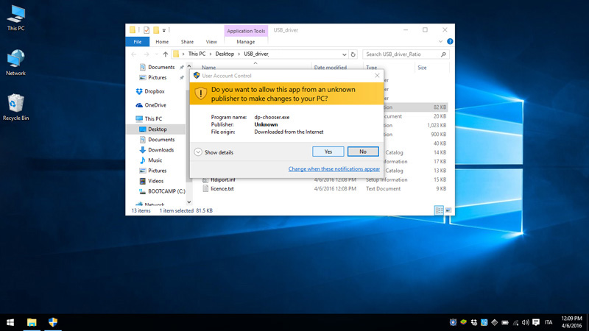This screenshot has height=331, width=589.
Task: Open Network desktop icon
Action: click(15, 63)
